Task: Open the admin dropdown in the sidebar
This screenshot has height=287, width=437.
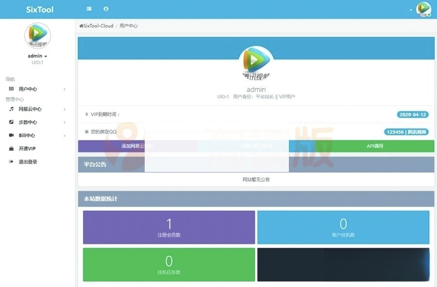Action: pyautogui.click(x=37, y=56)
